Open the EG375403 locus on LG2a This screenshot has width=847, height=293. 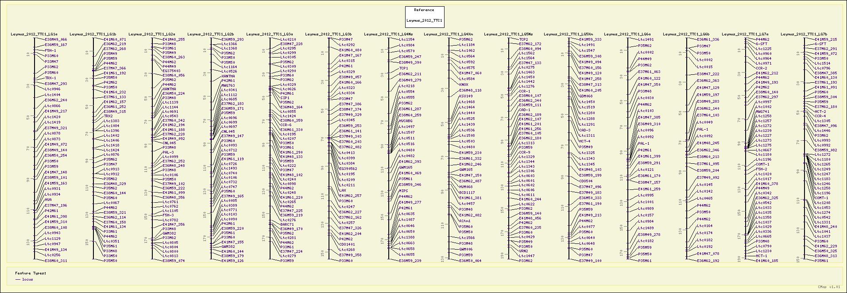tap(171, 71)
